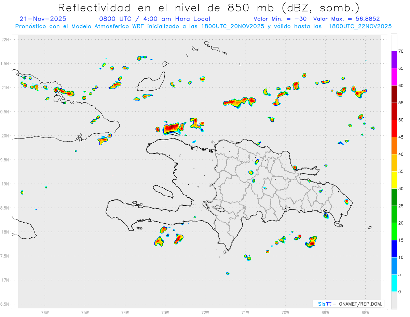Viewport: 410px width, 317px height.
Task: Click the 68W longitude axis label
Action: click(365, 313)
